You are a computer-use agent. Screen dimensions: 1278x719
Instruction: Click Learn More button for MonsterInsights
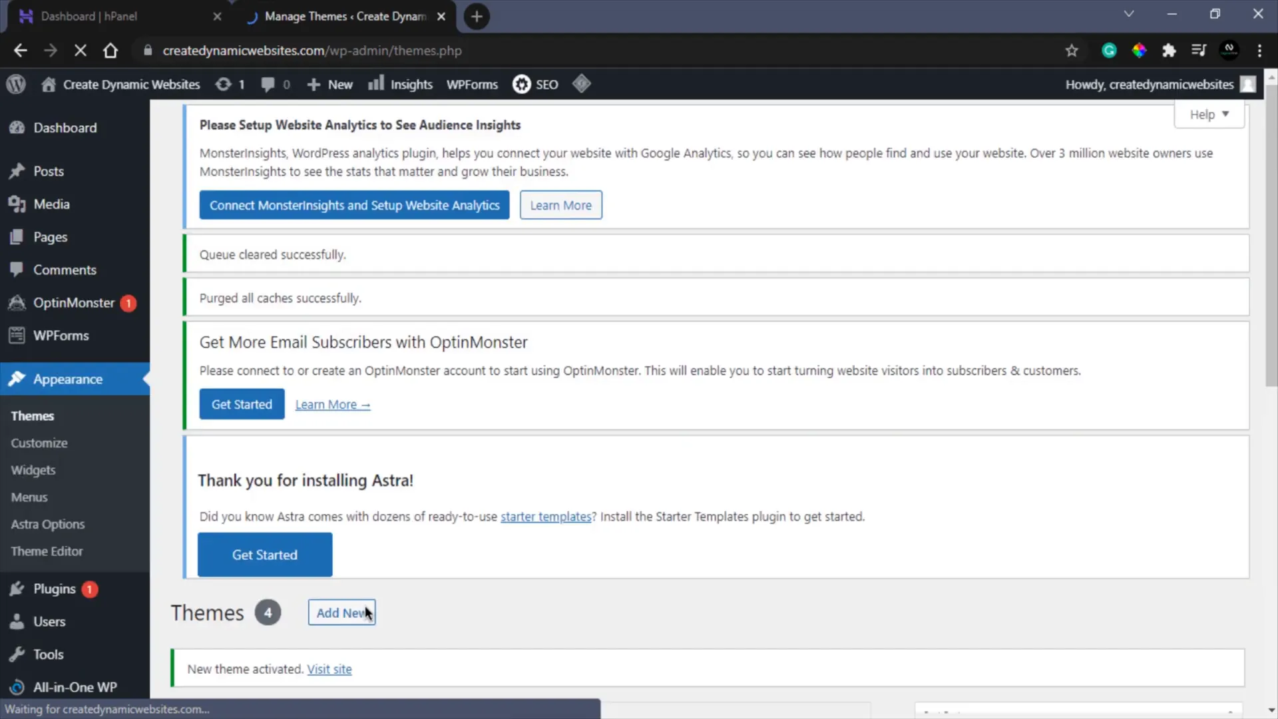point(560,205)
